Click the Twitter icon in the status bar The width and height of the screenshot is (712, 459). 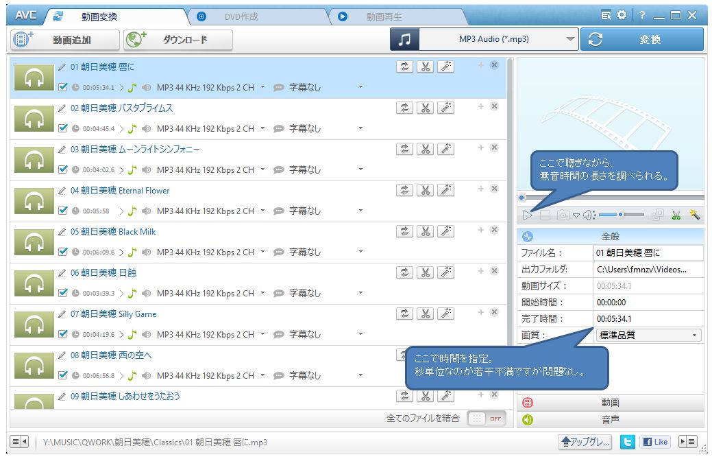627,442
